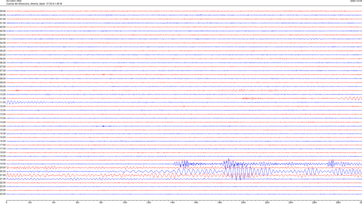Select the '14:00' trace time label

point(3,122)
